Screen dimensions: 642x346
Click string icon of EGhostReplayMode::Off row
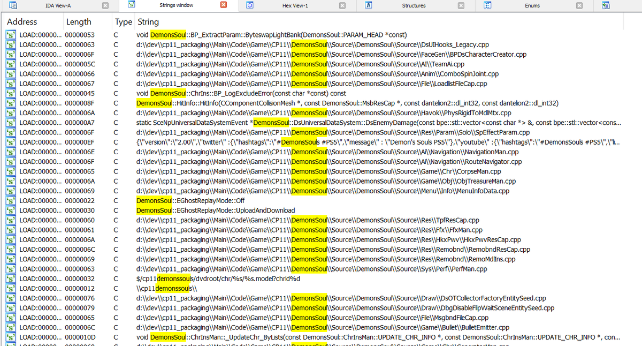pyautogui.click(x=11, y=200)
